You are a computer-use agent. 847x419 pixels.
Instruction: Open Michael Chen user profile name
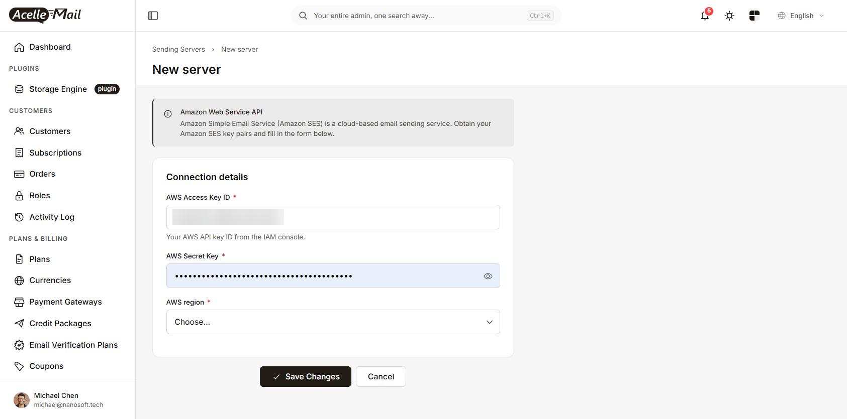click(x=56, y=395)
